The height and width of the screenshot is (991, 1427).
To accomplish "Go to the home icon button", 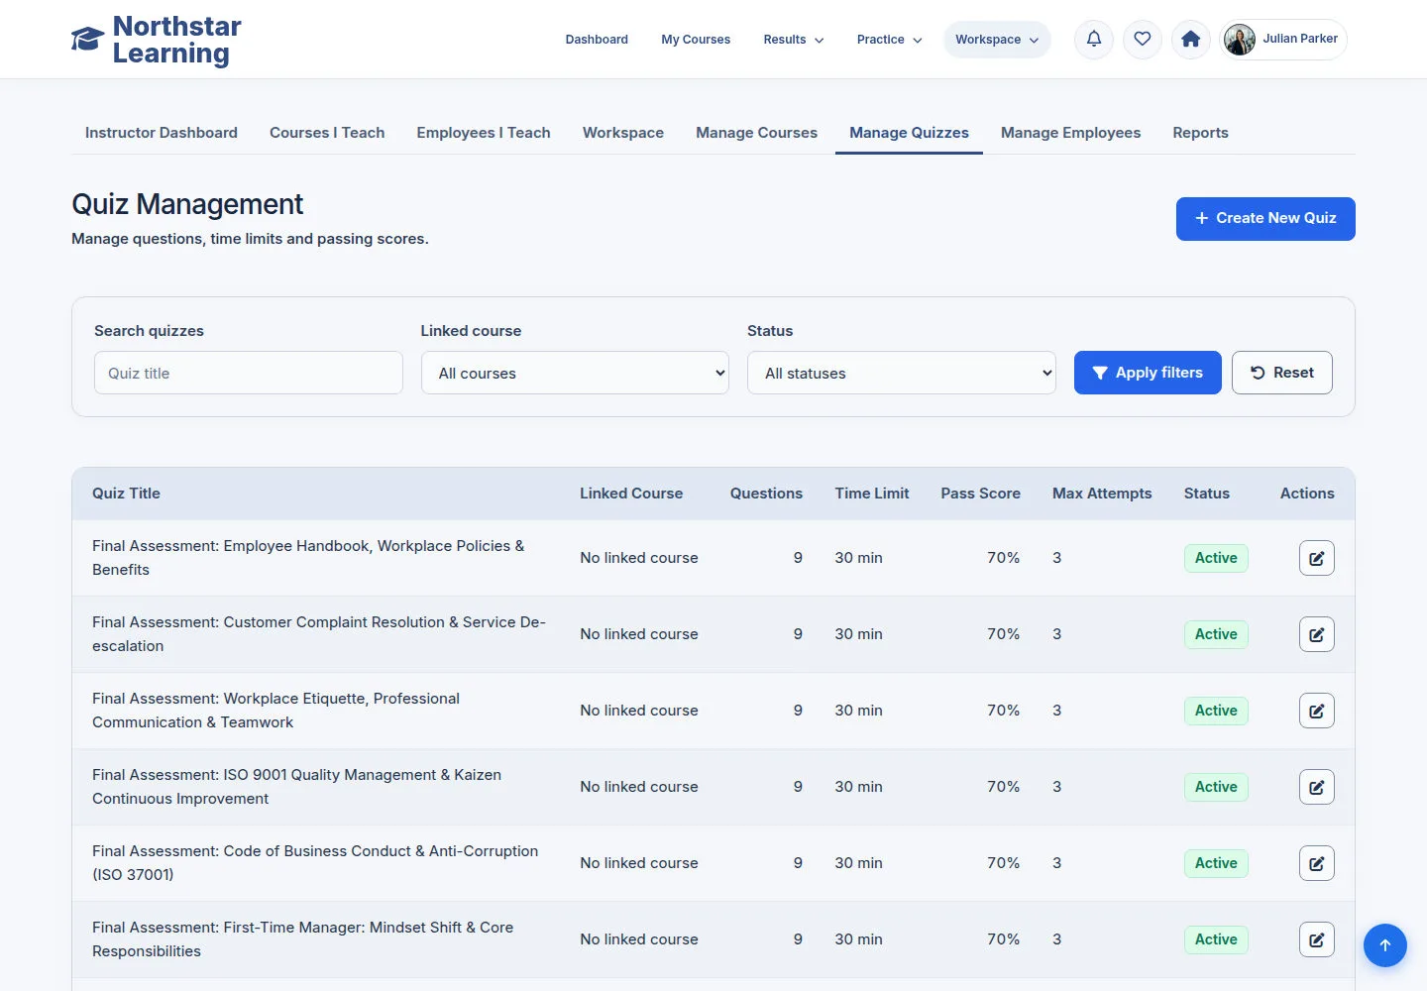I will pyautogui.click(x=1191, y=40).
